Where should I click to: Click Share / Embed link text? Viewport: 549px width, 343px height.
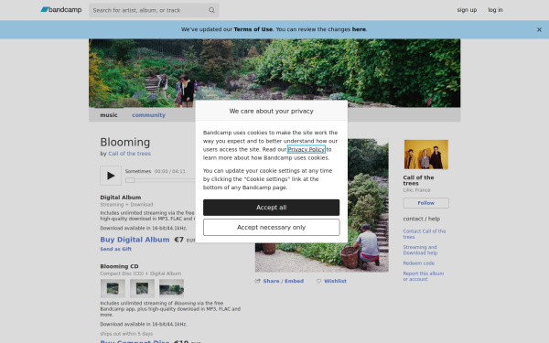coord(284,281)
